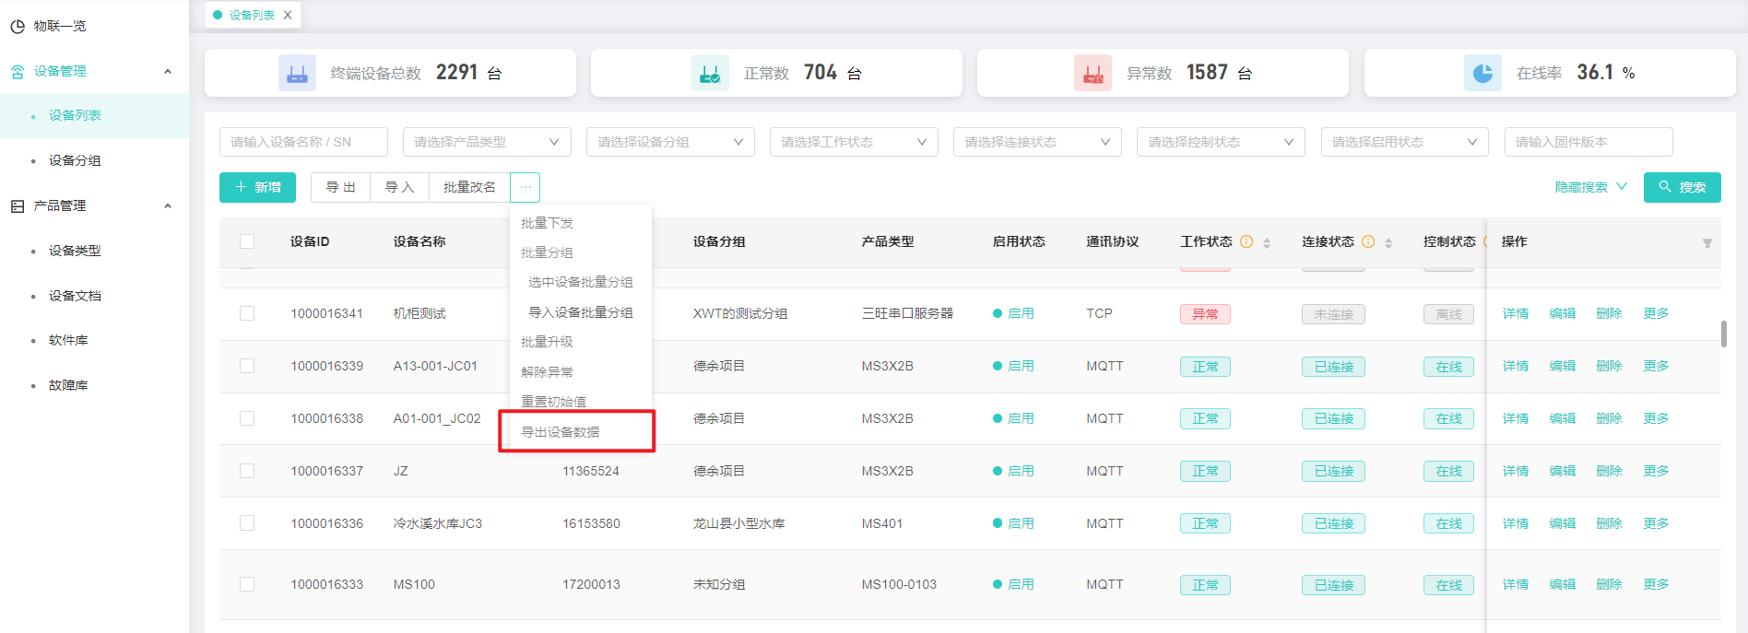Open the 请选择产品类型 dropdown
1748x633 pixels.
pos(486,142)
